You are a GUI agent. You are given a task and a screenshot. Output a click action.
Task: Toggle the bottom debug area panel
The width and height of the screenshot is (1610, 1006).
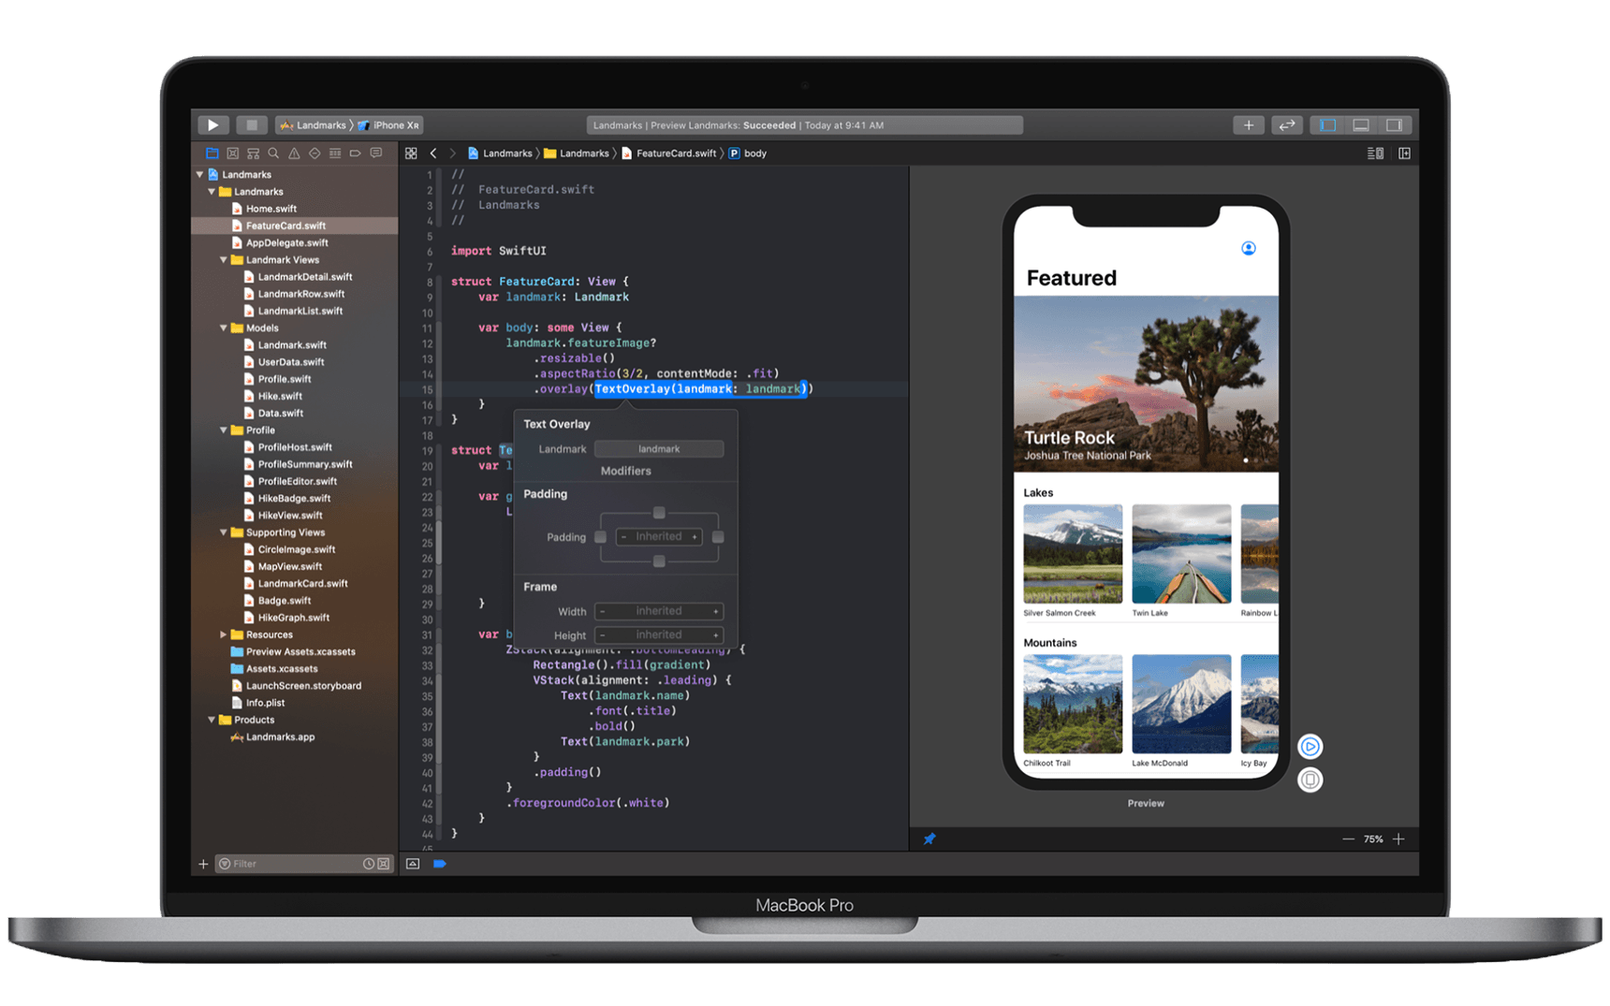pos(1361,124)
